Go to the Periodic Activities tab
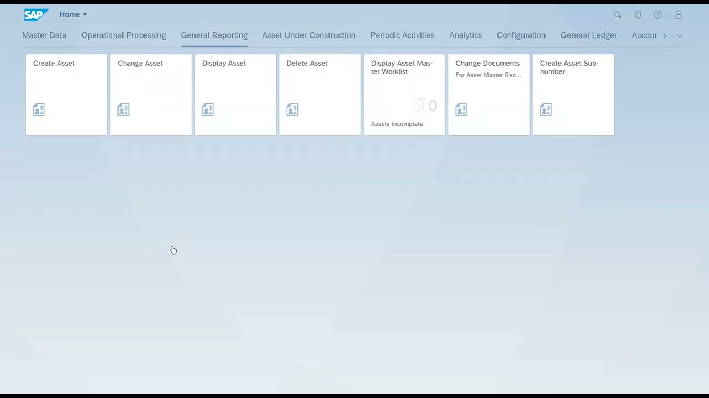 click(402, 35)
